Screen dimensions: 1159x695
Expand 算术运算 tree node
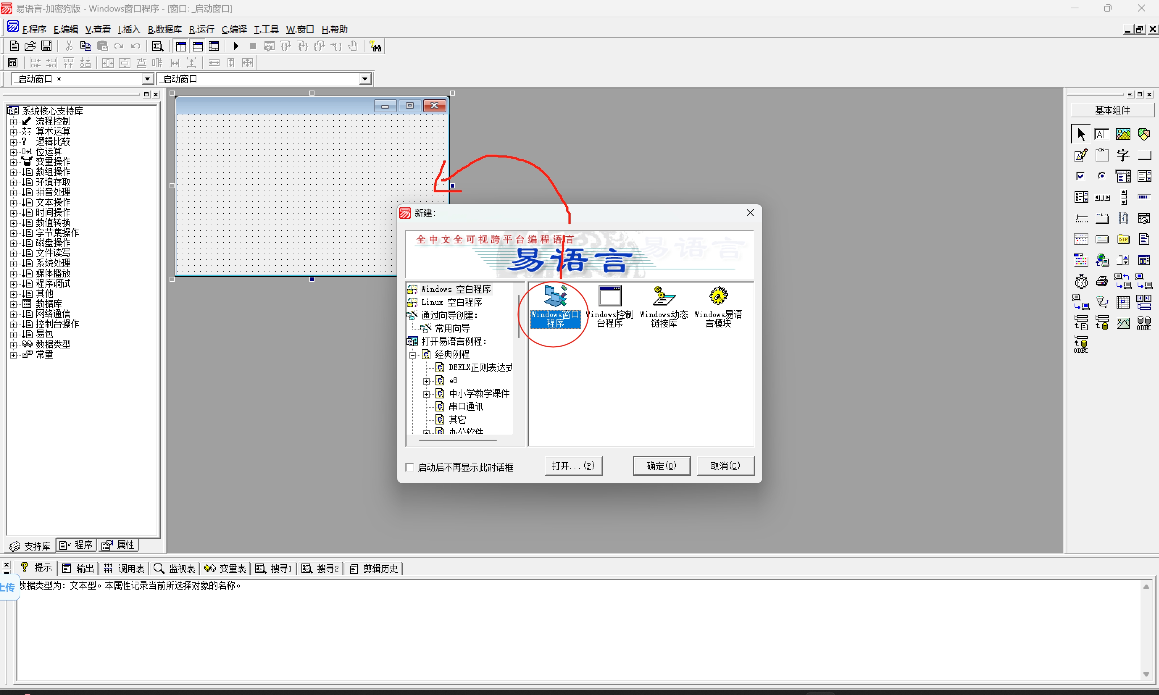tap(13, 131)
